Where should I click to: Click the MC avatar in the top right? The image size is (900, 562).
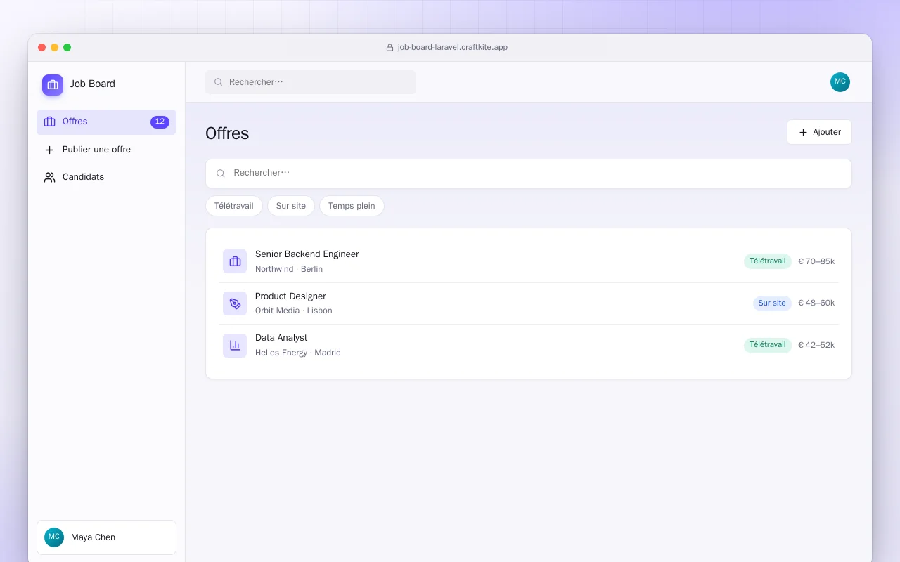tap(840, 82)
